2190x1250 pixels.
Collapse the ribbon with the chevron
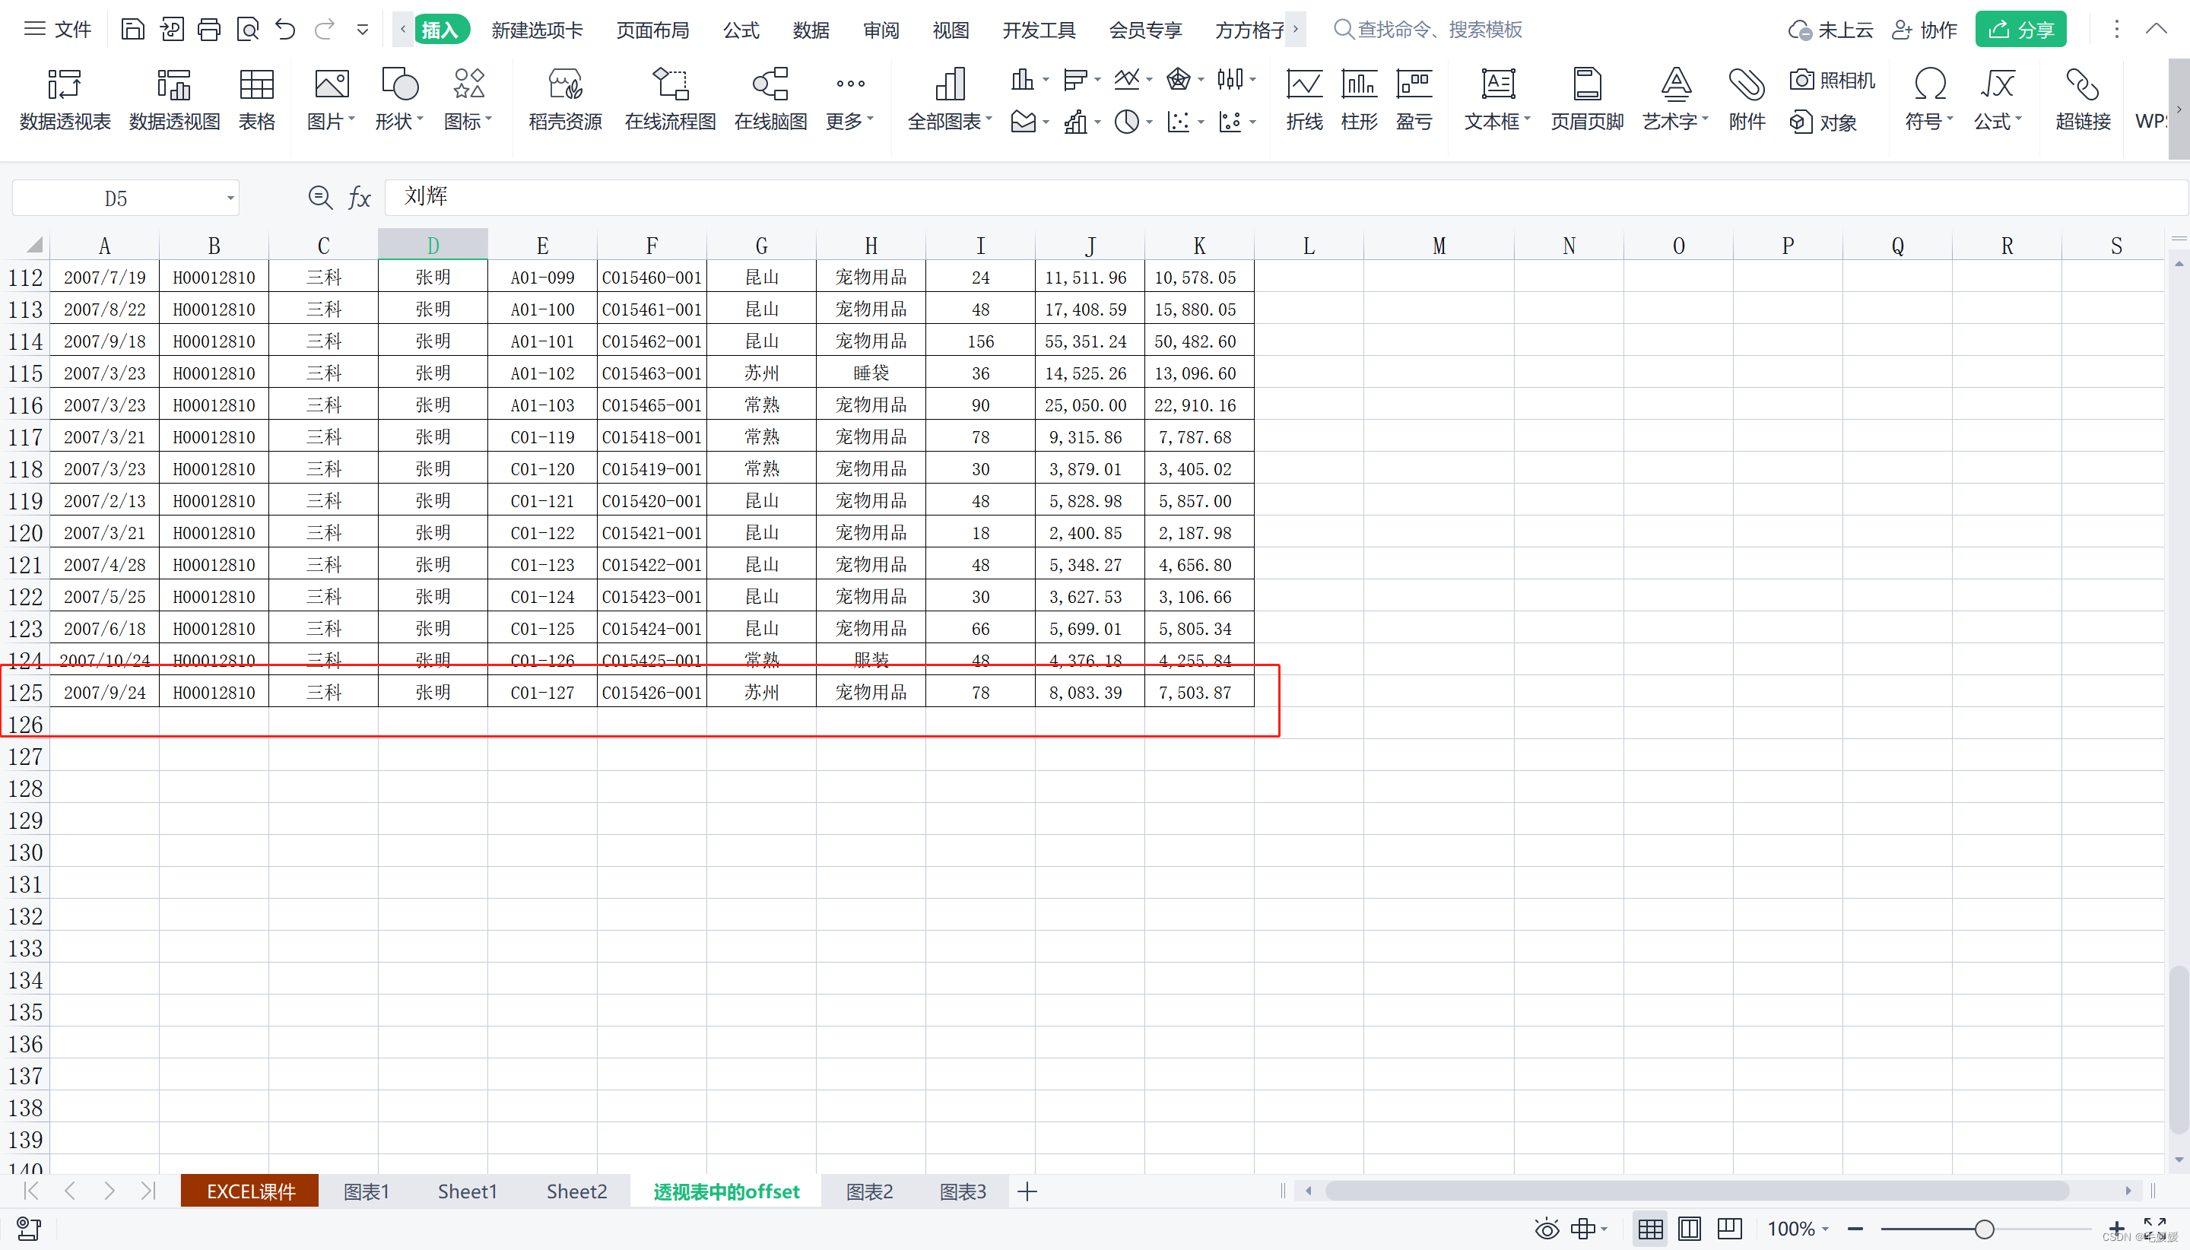(2156, 29)
